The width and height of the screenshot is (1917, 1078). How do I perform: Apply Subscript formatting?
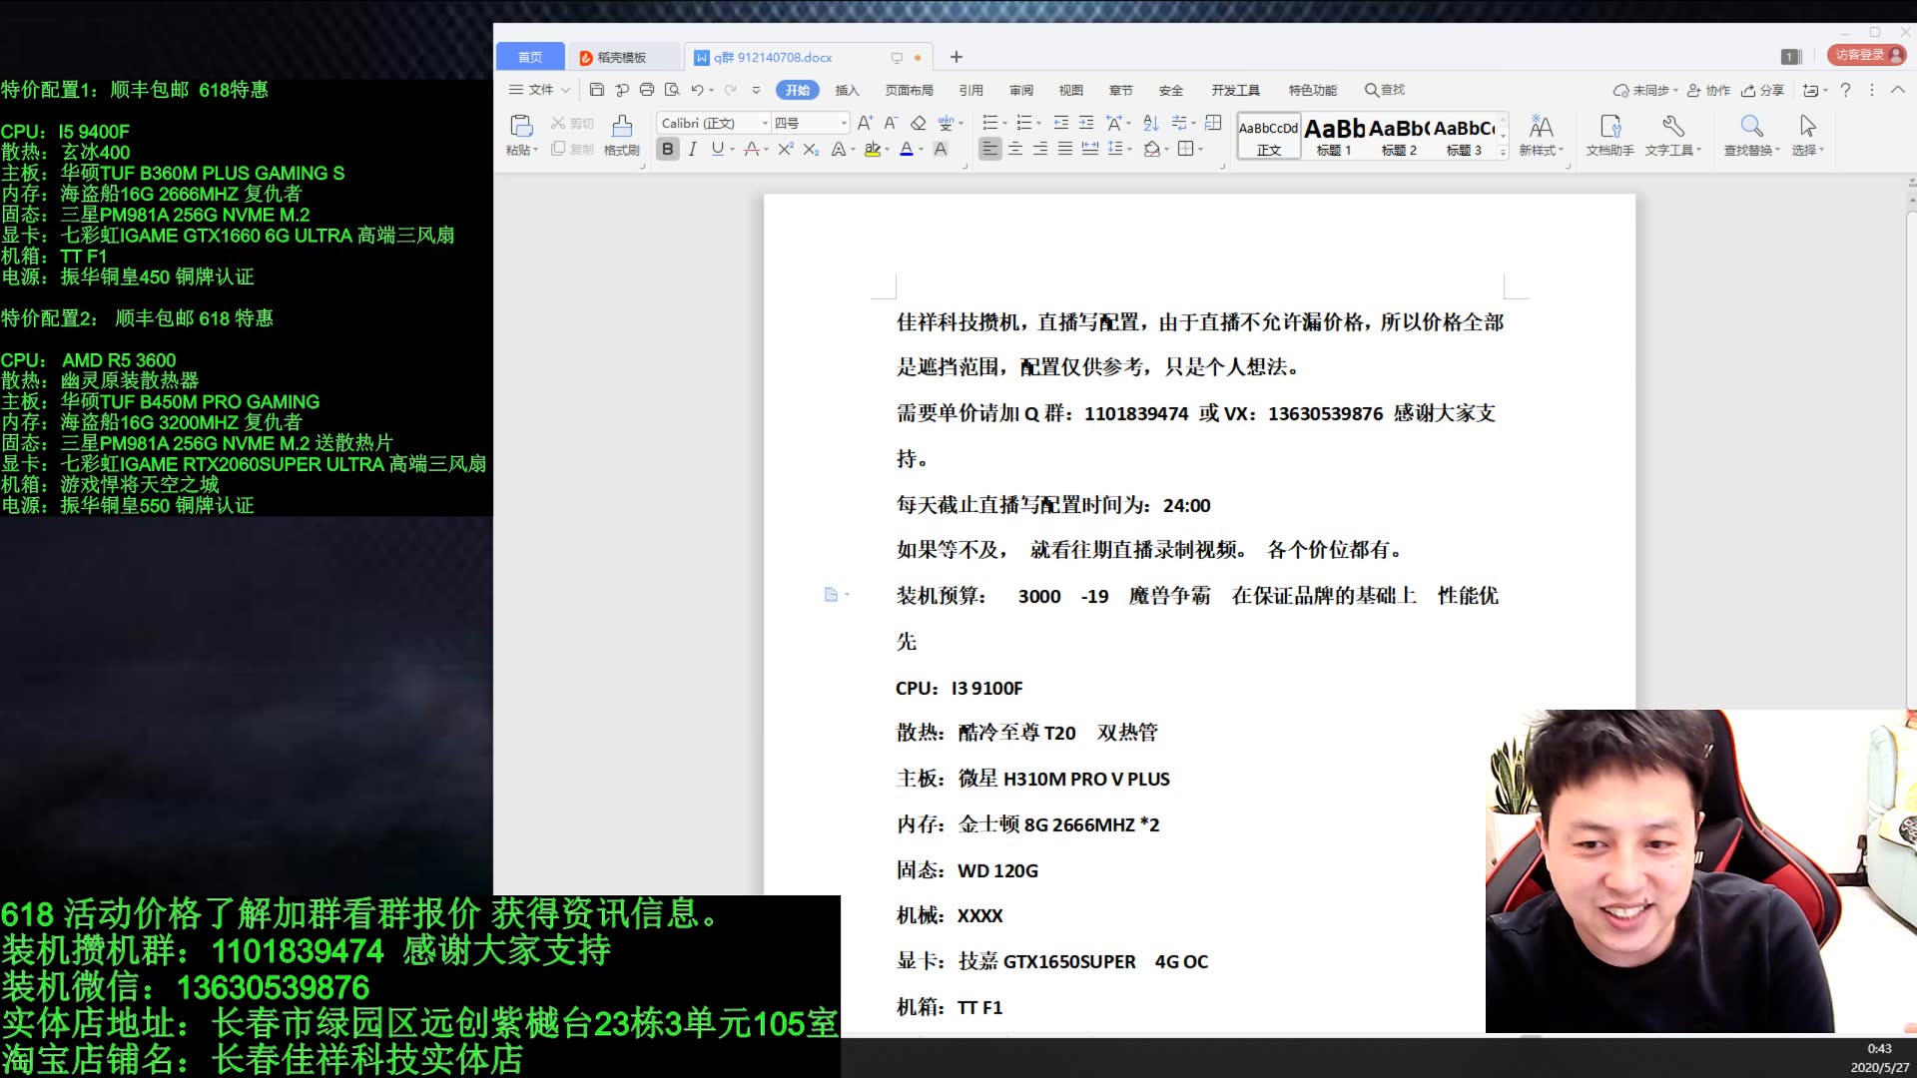click(x=811, y=149)
